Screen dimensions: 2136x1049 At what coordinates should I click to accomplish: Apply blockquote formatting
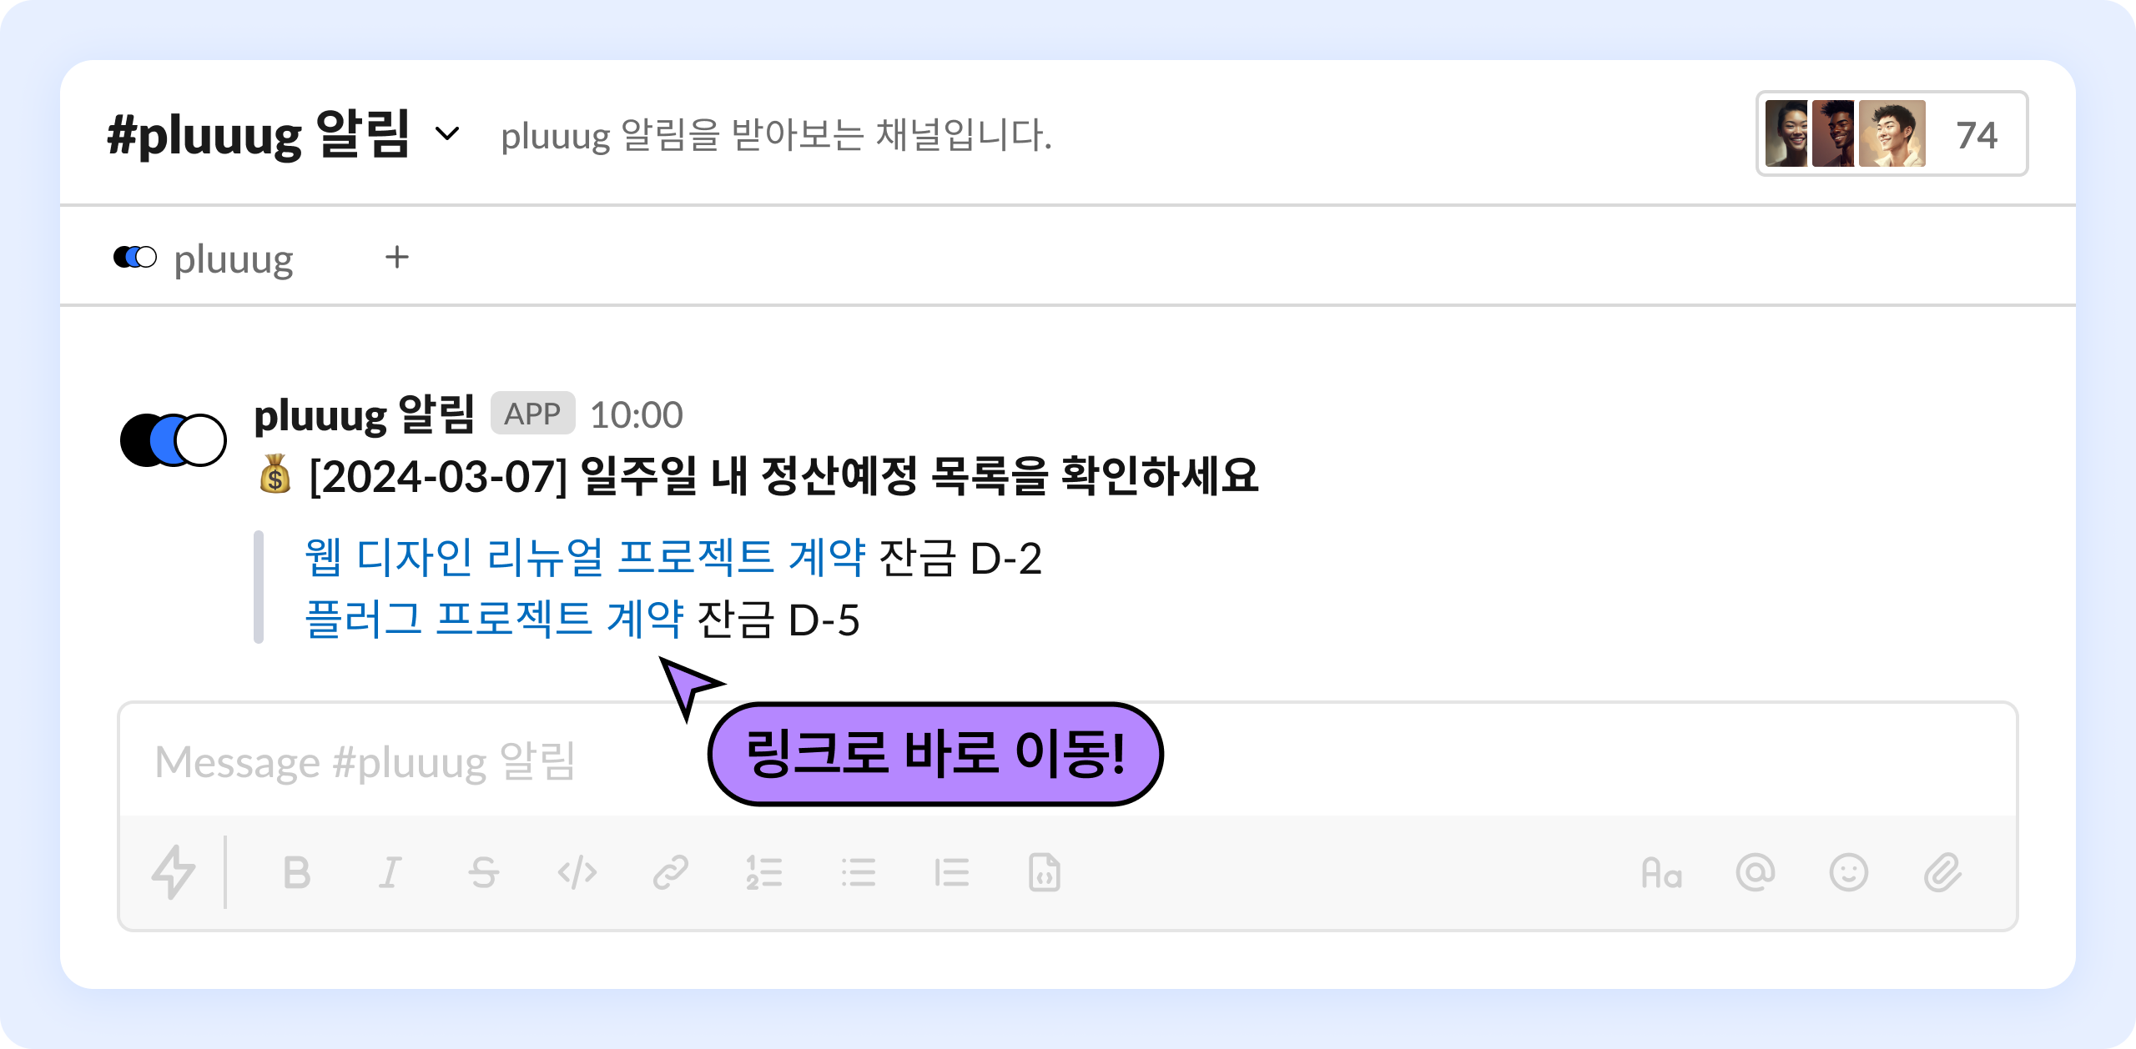click(951, 873)
